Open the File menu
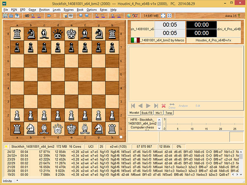This screenshot has height=185, width=247. point(6,10)
